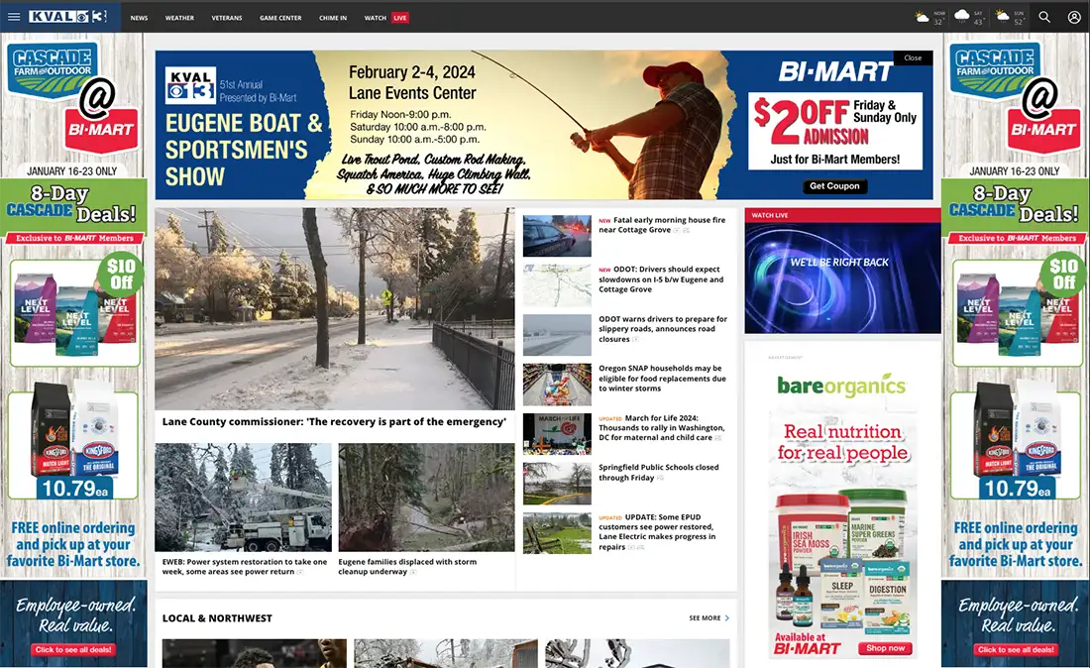The height and width of the screenshot is (668, 1090).
Task: Open snowy road closures thumbnail
Action: (557, 335)
